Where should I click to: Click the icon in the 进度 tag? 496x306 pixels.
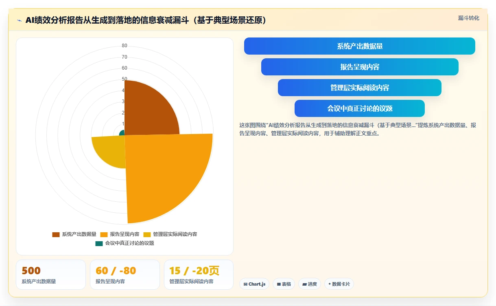pyautogui.click(x=304, y=284)
